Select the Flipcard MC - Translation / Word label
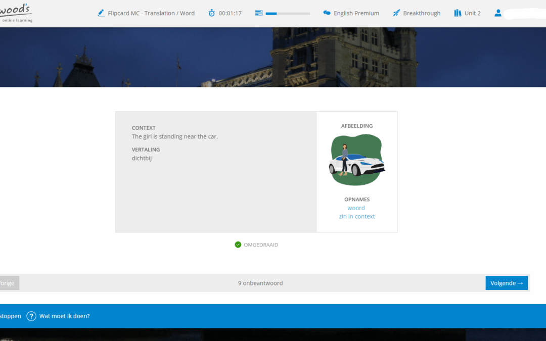This screenshot has width=546, height=341. (151, 13)
